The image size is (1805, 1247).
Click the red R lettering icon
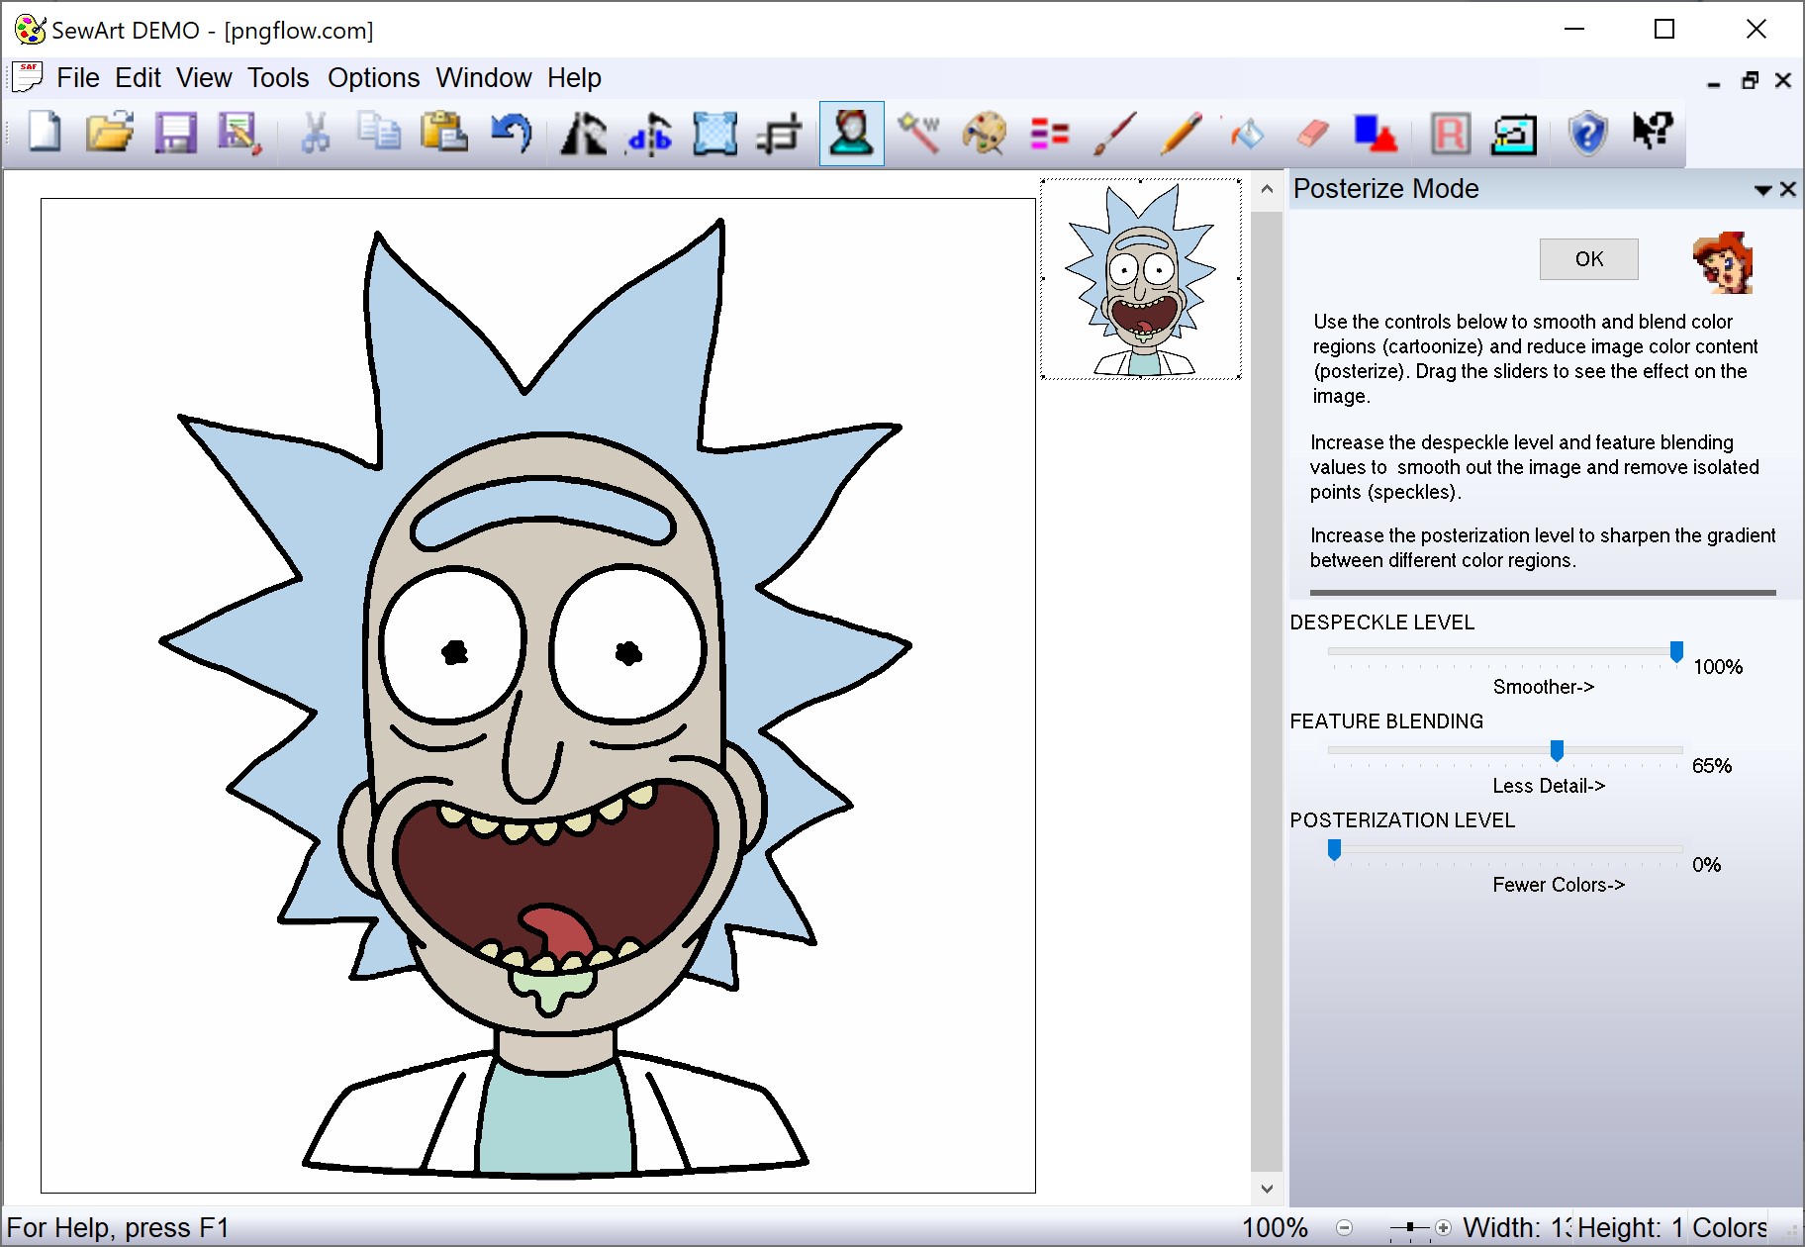(1451, 133)
